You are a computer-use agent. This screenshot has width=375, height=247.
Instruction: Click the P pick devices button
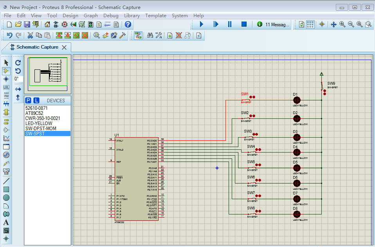28,100
